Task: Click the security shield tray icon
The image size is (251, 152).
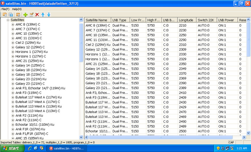Action: click(x=218, y=148)
